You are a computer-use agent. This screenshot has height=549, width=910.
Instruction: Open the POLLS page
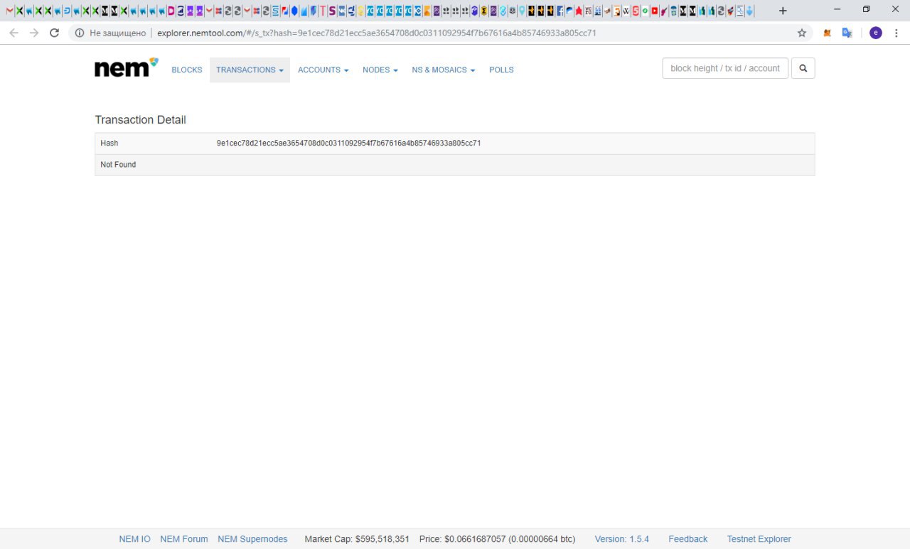pos(501,70)
